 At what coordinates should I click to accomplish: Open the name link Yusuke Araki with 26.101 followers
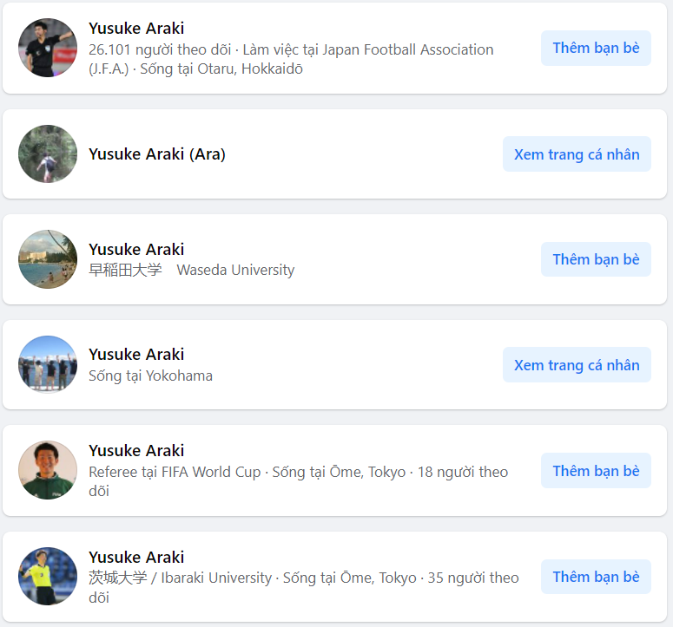click(x=136, y=29)
